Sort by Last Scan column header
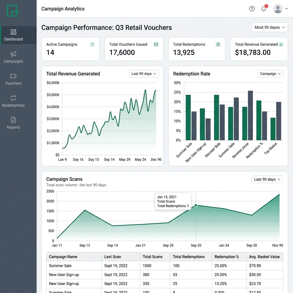Viewport: 293px width, 293px height. pyautogui.click(x=112, y=257)
